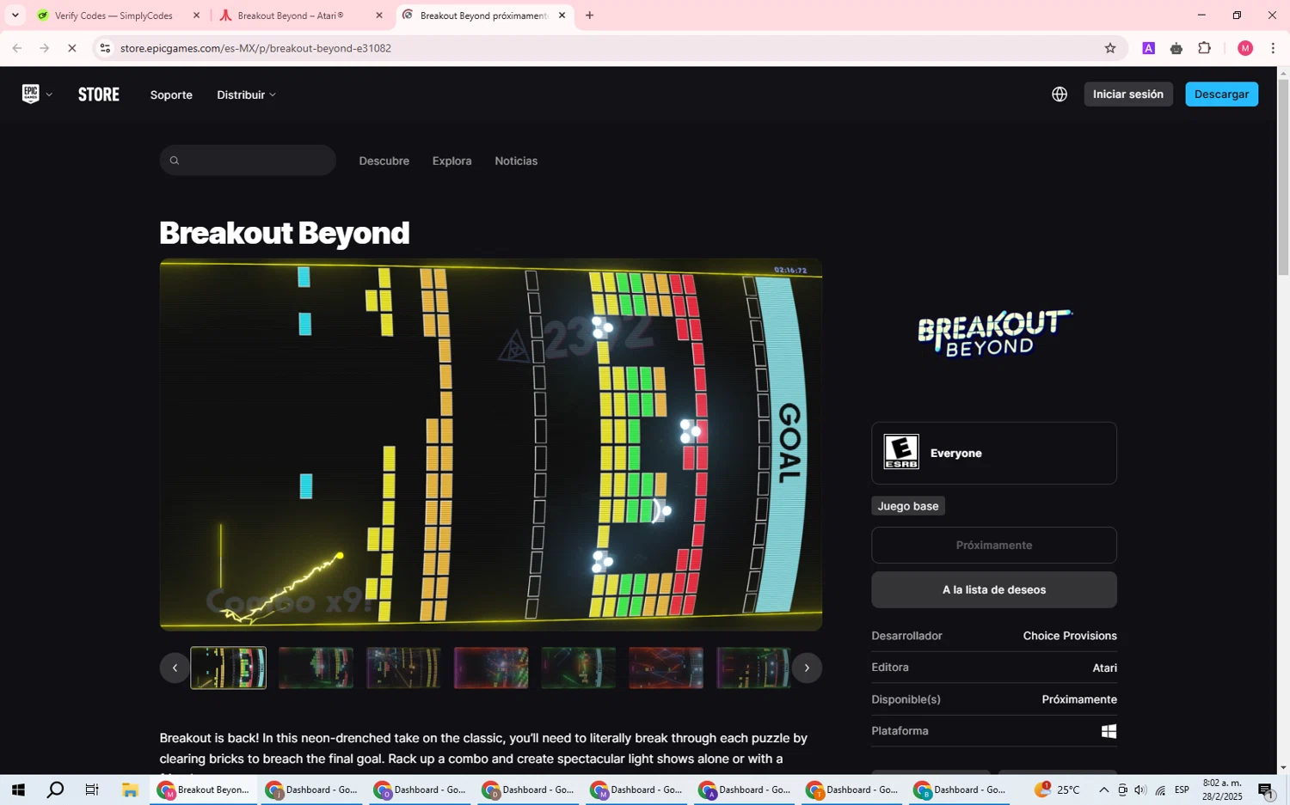The height and width of the screenshot is (805, 1290).
Task: Expand the Distribuir dropdown
Action: pyautogui.click(x=246, y=95)
